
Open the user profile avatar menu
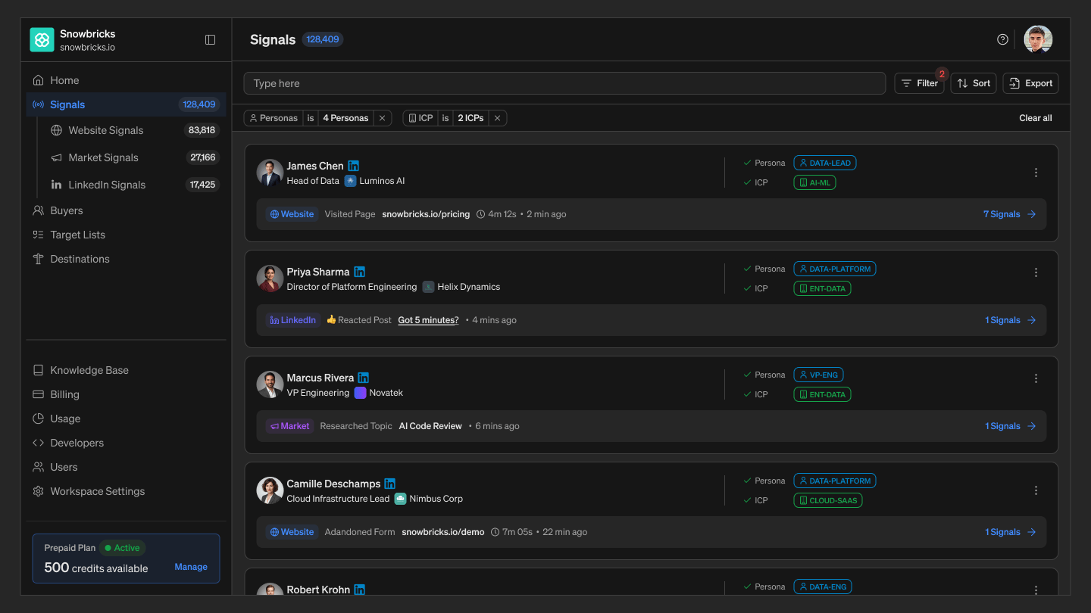point(1038,39)
